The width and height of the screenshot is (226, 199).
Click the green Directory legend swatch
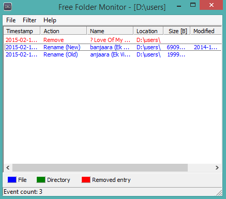click(x=41, y=180)
